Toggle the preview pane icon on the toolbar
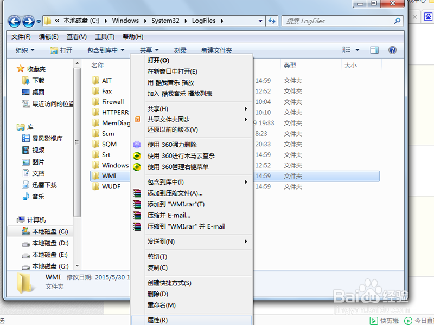 374,49
